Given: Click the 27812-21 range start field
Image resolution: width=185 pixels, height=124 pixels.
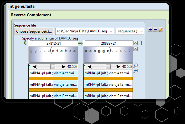Looking at the screenshot, I should 54,43.
